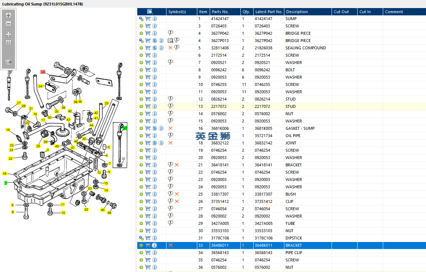Viewport: 426px width, 272px height.
Task: Add PIPE CLIP 36568143 to cart
Action: (148, 253)
